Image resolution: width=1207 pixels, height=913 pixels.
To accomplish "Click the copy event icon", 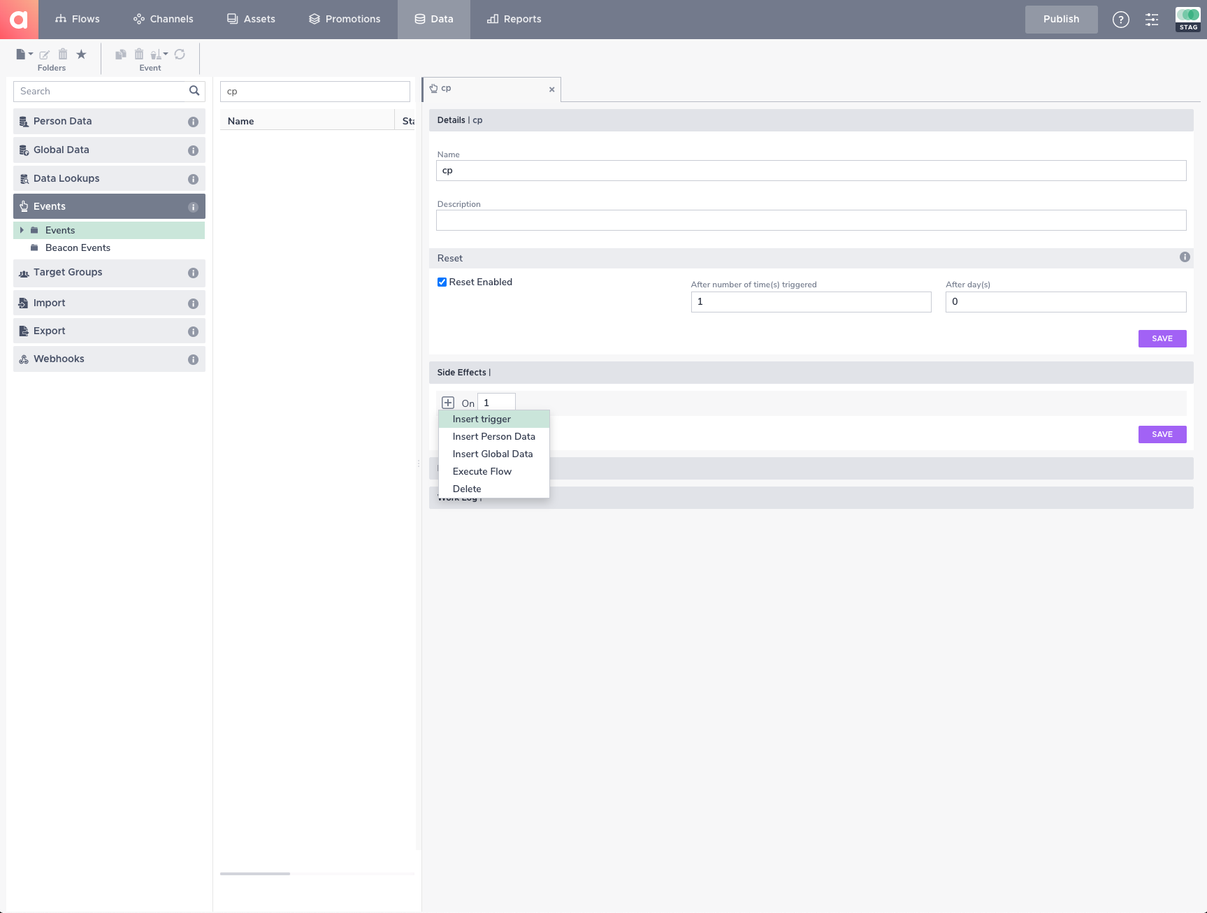I will pos(120,54).
